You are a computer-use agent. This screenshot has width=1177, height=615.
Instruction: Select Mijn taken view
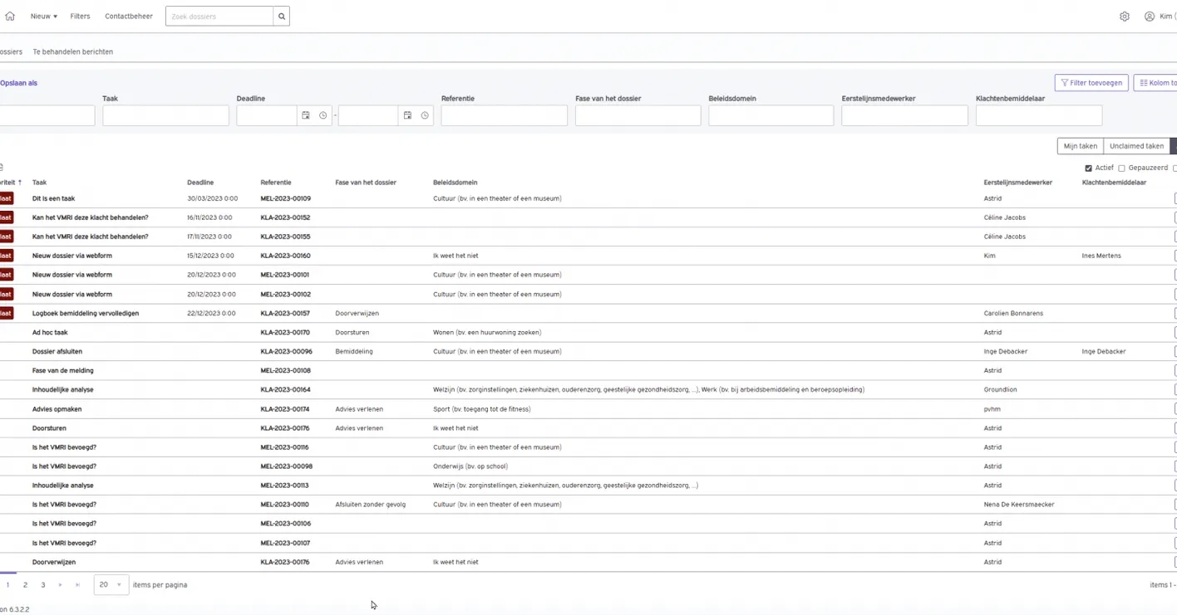(1081, 146)
